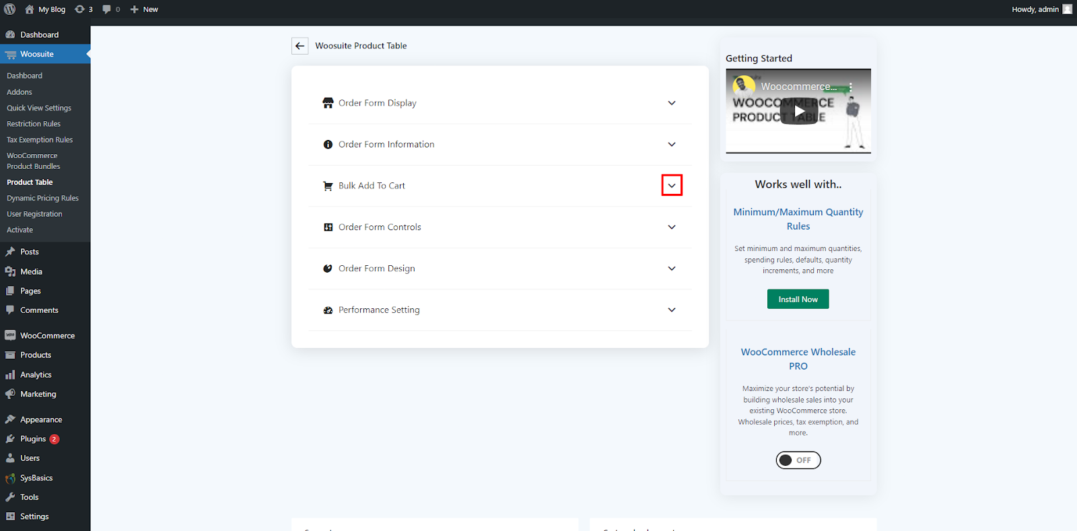Open the Appearance brush icon
Viewport: 1077px width, 531px height.
(x=10, y=419)
